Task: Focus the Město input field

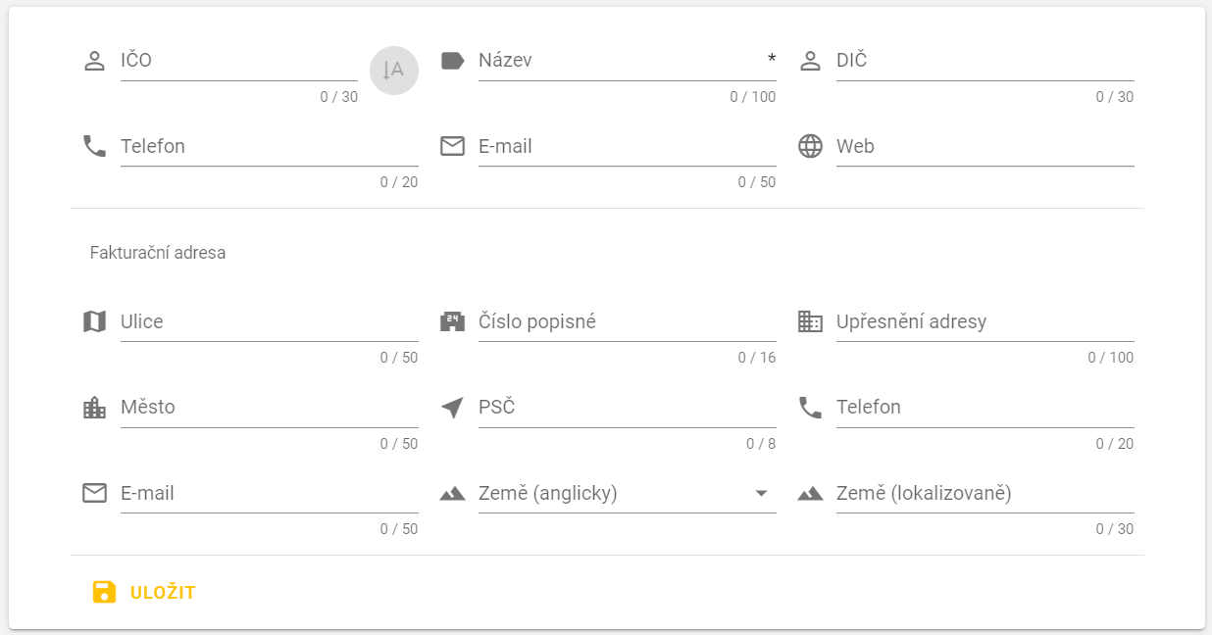Action: coord(269,408)
